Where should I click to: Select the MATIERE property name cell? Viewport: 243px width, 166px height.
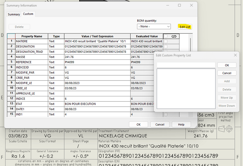[x=32, y=41]
